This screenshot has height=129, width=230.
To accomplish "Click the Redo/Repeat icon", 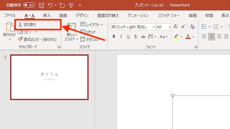I will click(62, 5).
